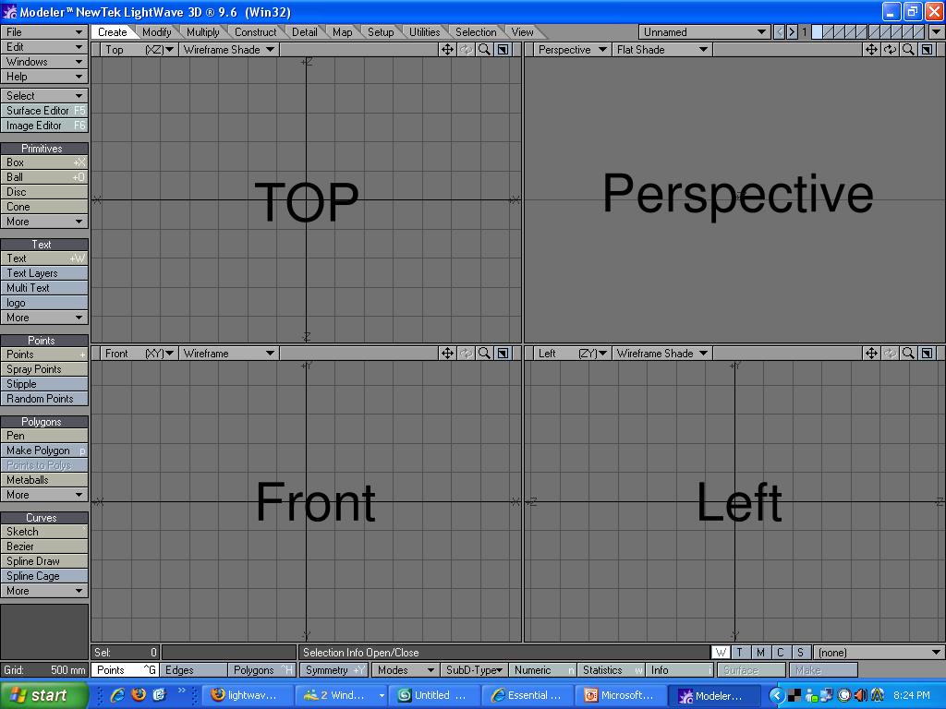This screenshot has width=946, height=709.
Task: Open the (none) vertex map dropdown
Action: point(879,653)
